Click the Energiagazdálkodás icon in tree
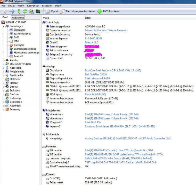 [11, 49]
